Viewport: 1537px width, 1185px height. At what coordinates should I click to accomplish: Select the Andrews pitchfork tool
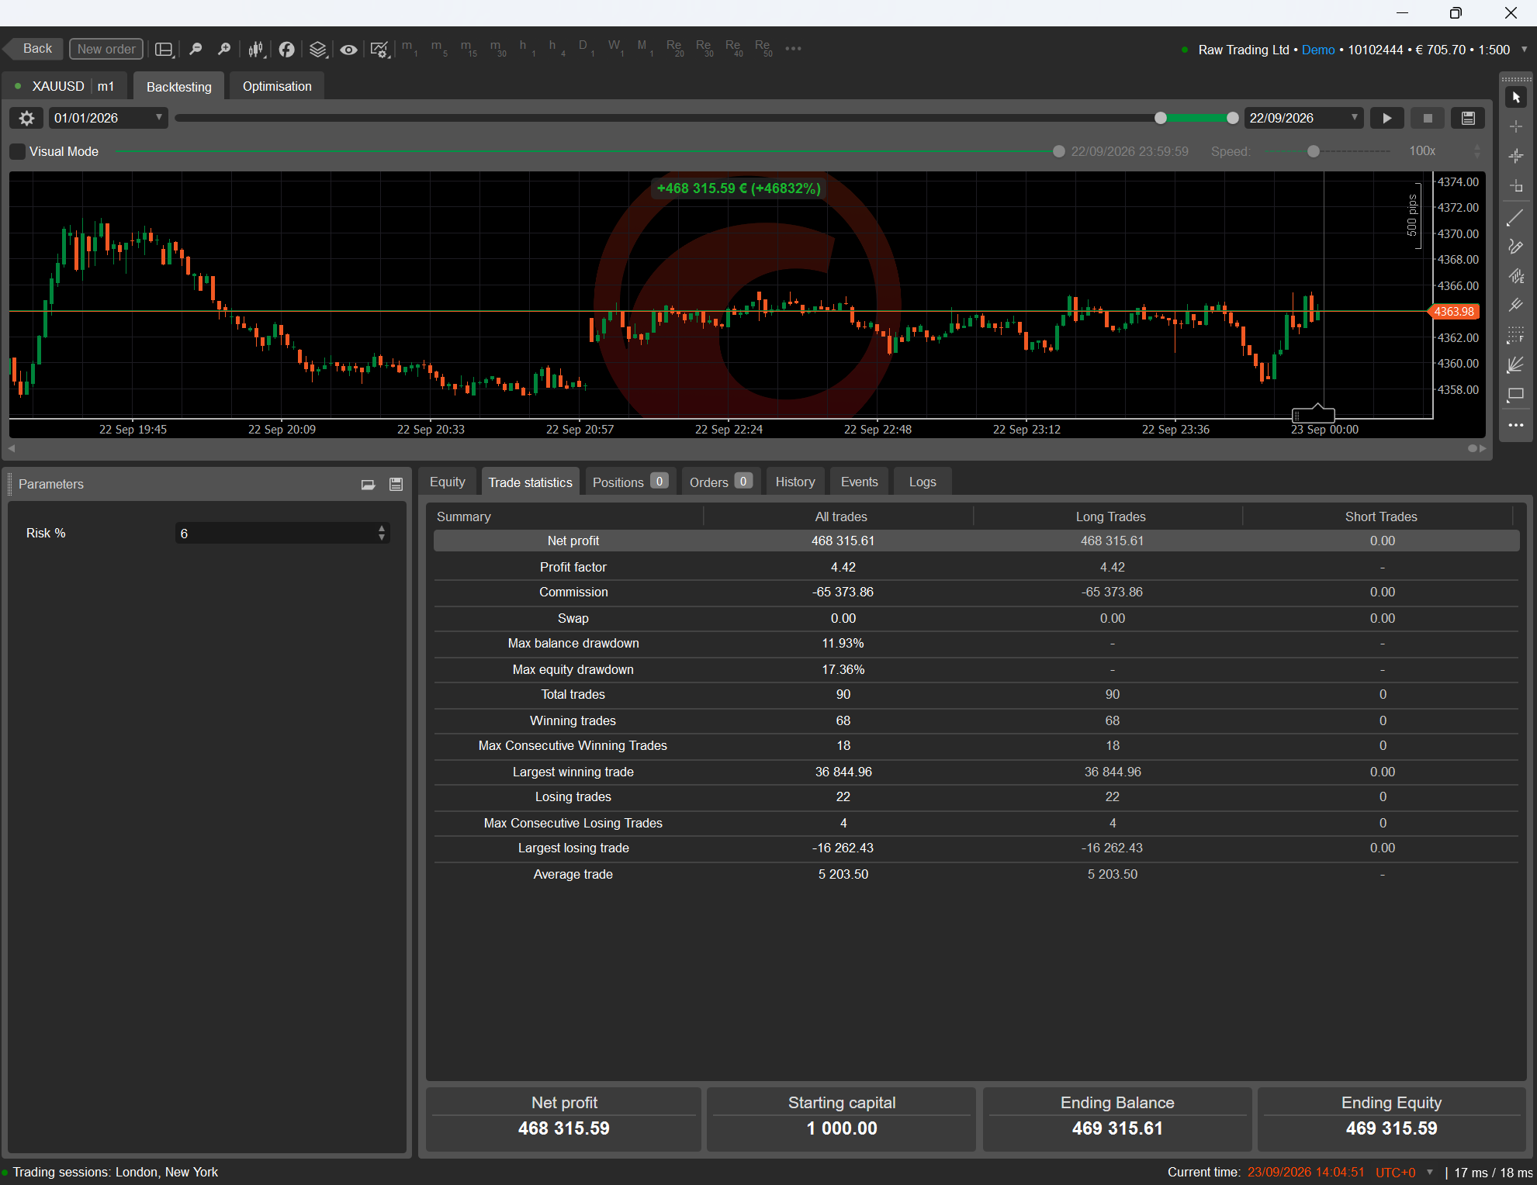(1516, 306)
